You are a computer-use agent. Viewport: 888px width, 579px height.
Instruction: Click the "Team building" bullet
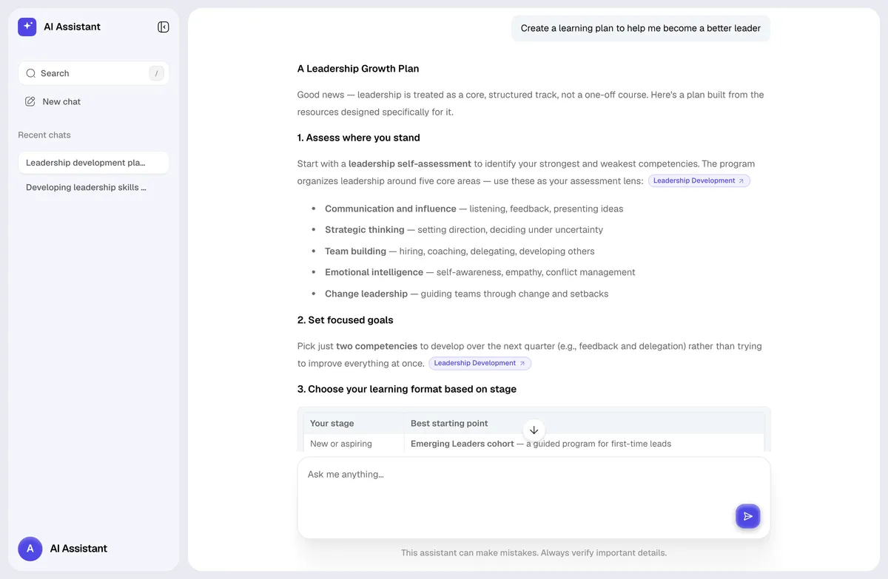coord(460,251)
